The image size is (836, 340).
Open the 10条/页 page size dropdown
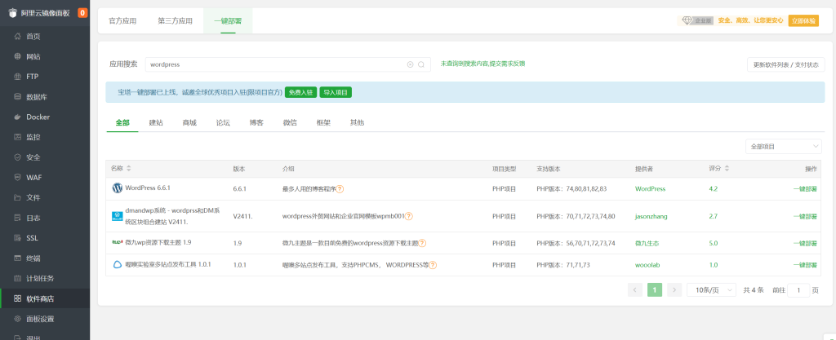(x=711, y=290)
